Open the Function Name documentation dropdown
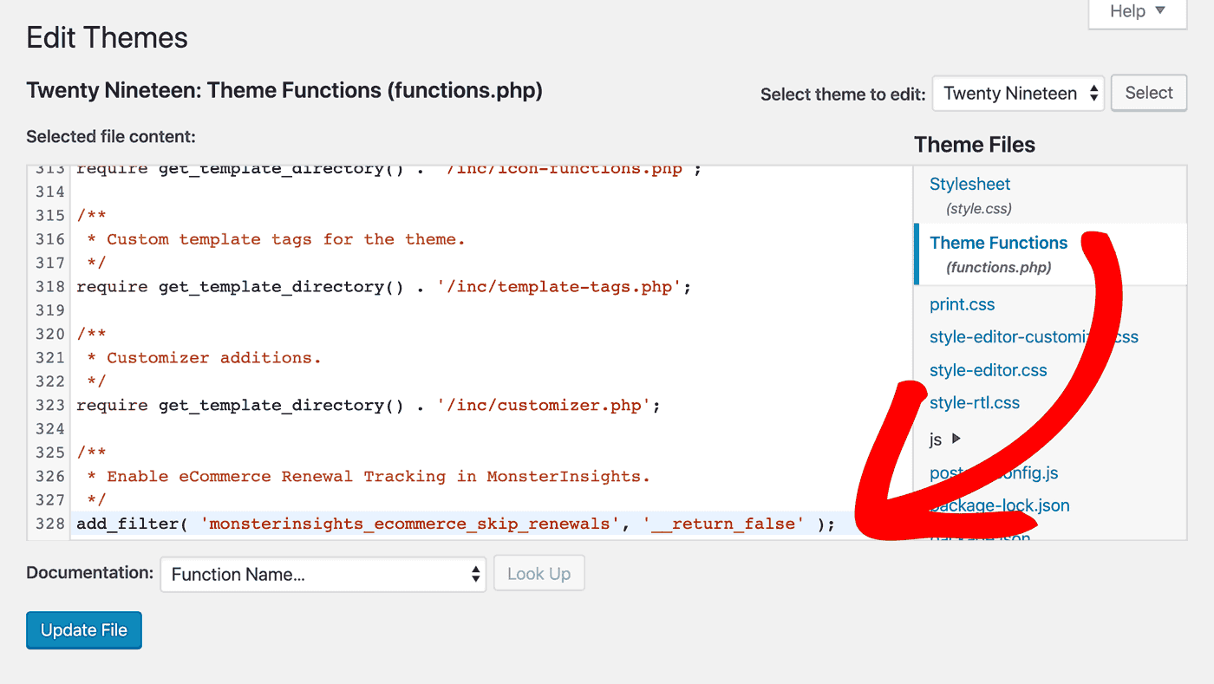This screenshot has height=684, width=1214. pyautogui.click(x=322, y=574)
